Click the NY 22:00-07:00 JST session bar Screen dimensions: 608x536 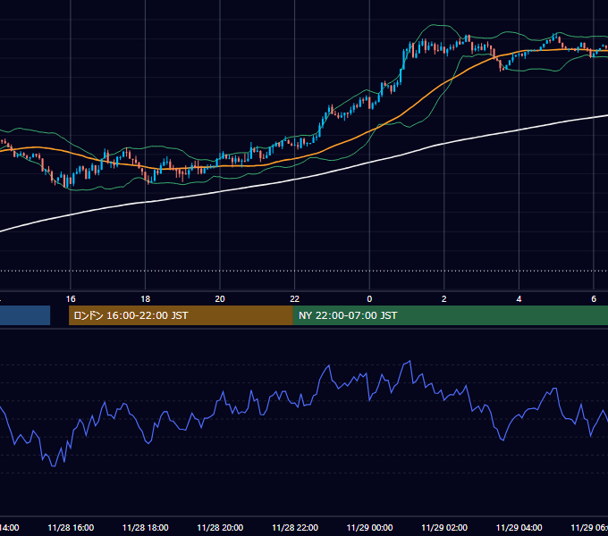pos(450,315)
